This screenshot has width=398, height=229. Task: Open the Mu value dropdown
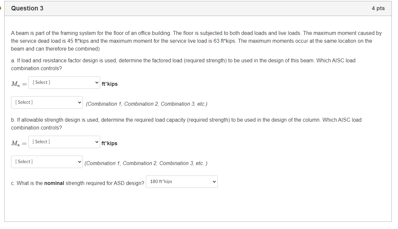pos(64,82)
